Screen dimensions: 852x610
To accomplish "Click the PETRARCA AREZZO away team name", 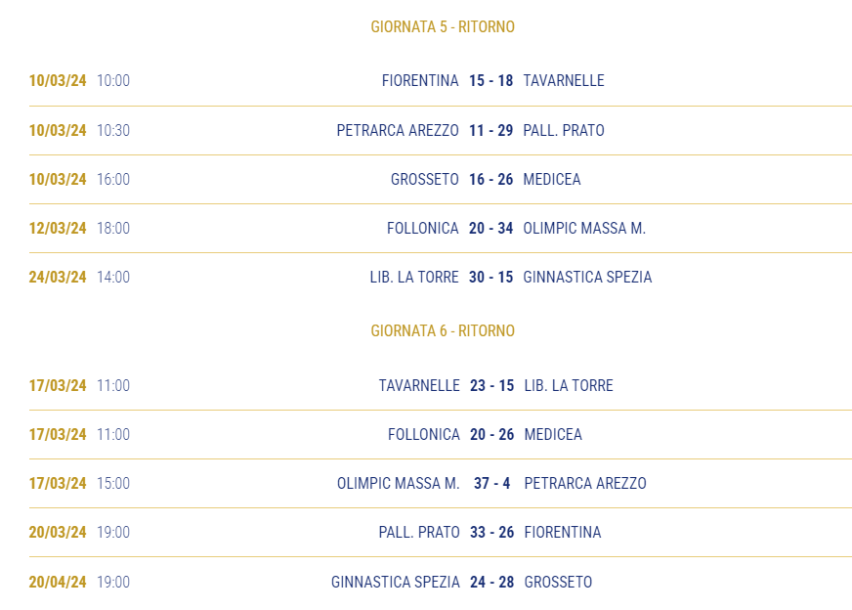I will [585, 483].
